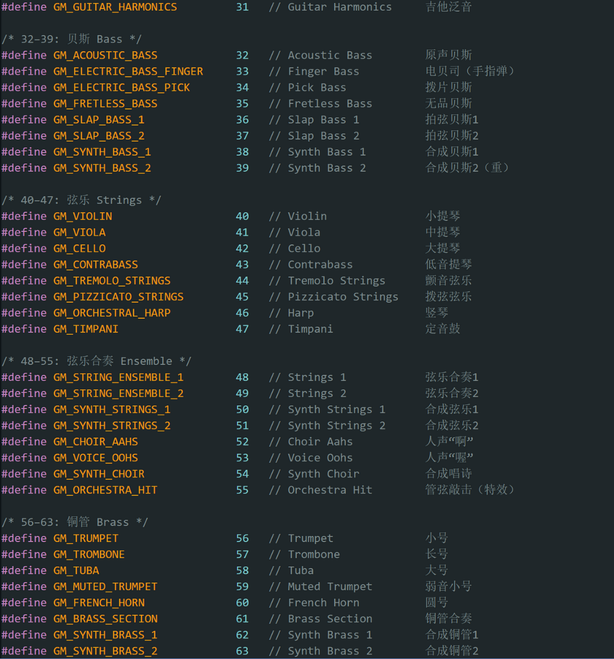The height and width of the screenshot is (659, 614).
Task: Click the value 55 on Orchestra Hit line
Action: tap(242, 490)
